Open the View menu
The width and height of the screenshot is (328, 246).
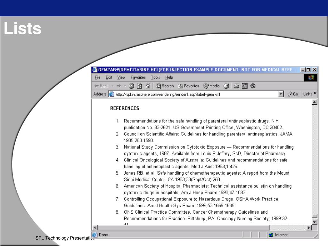pos(121,78)
